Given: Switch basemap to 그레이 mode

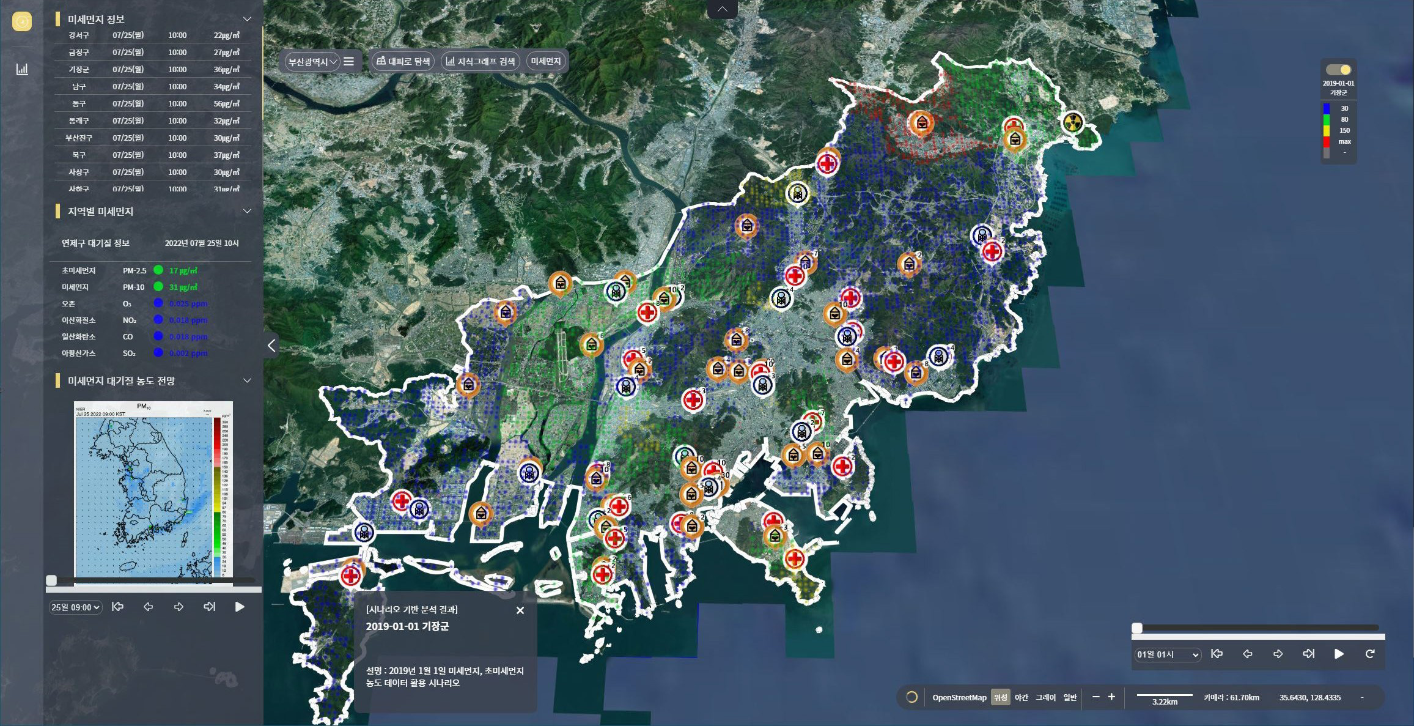Looking at the screenshot, I should (1045, 697).
